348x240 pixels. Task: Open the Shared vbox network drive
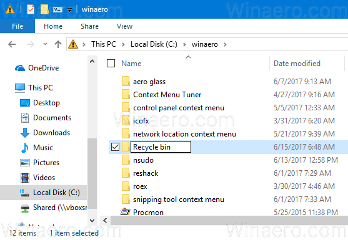coord(53,208)
